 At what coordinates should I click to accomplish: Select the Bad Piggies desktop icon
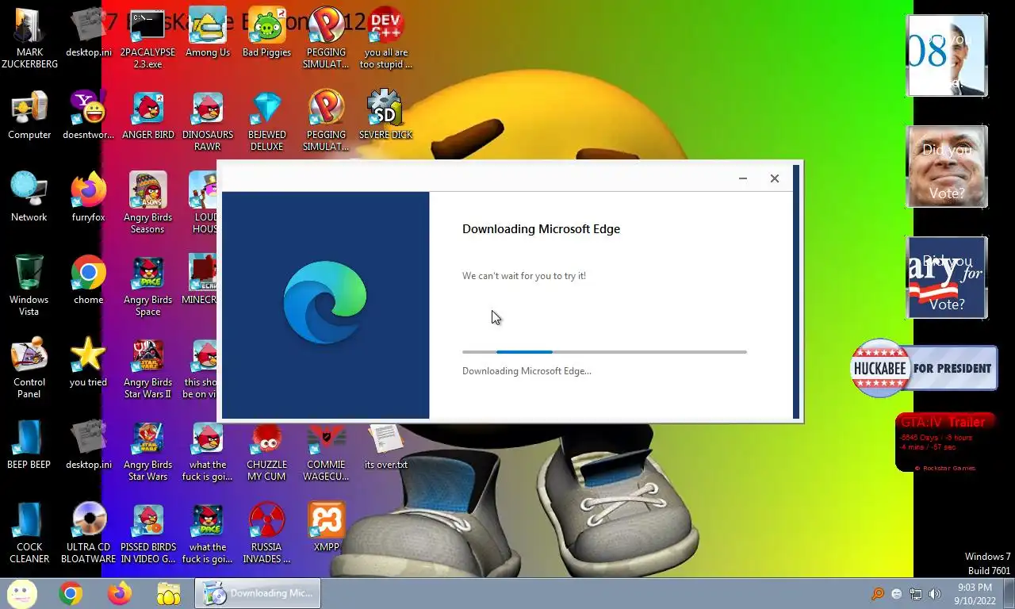(266, 32)
